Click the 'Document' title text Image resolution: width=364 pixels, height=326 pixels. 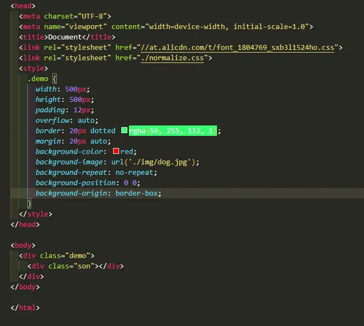(x=65, y=37)
